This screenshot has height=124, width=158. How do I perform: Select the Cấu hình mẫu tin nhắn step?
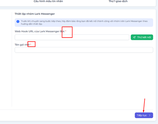[x=48, y=1]
